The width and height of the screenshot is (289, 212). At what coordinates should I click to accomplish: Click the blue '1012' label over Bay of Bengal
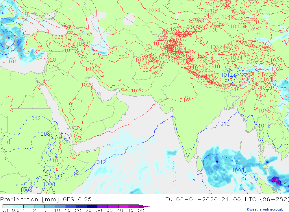[224, 123]
